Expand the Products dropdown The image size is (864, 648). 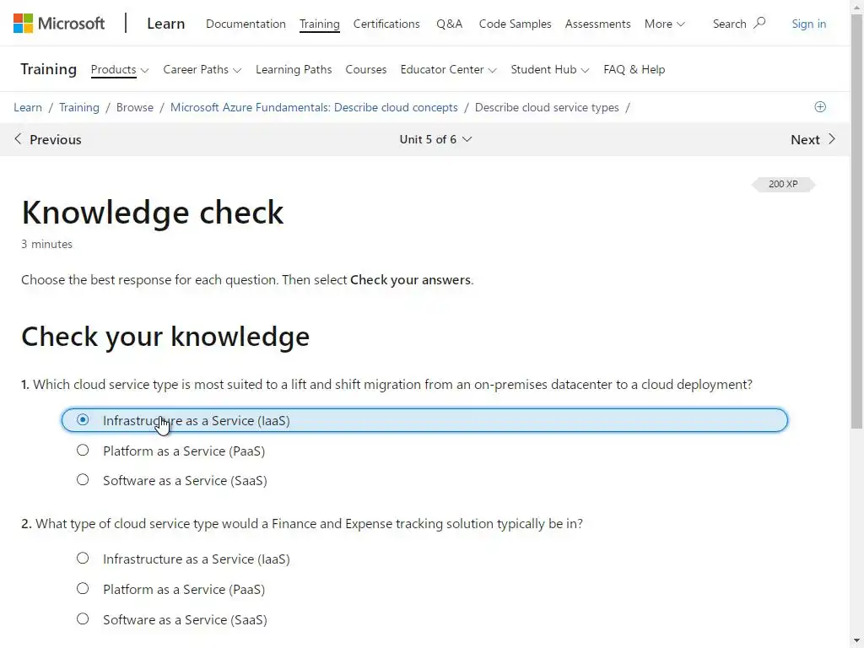point(120,69)
